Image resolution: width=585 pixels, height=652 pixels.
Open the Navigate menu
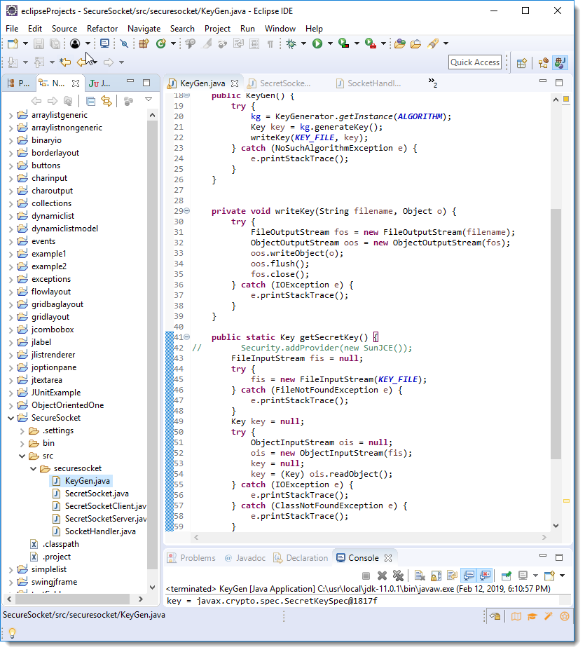click(x=144, y=29)
